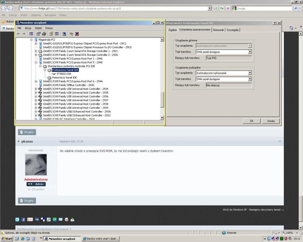Collapse Standardowy podwójny kontroler PCI IDE node

40,66
